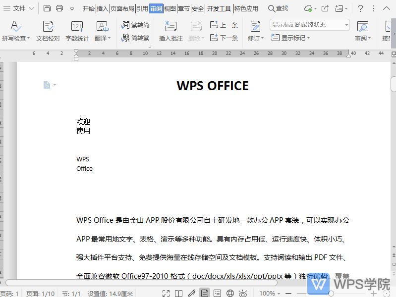Switch to the 页面布局 tab

[122, 8]
